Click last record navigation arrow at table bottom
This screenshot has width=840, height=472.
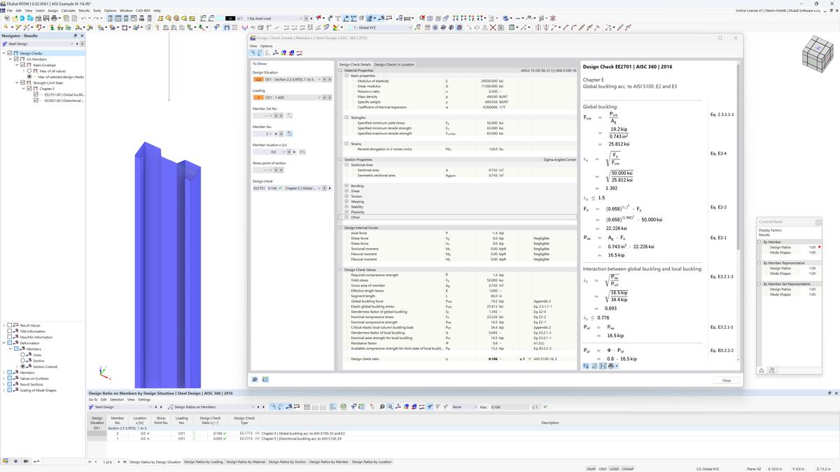tap(125, 462)
